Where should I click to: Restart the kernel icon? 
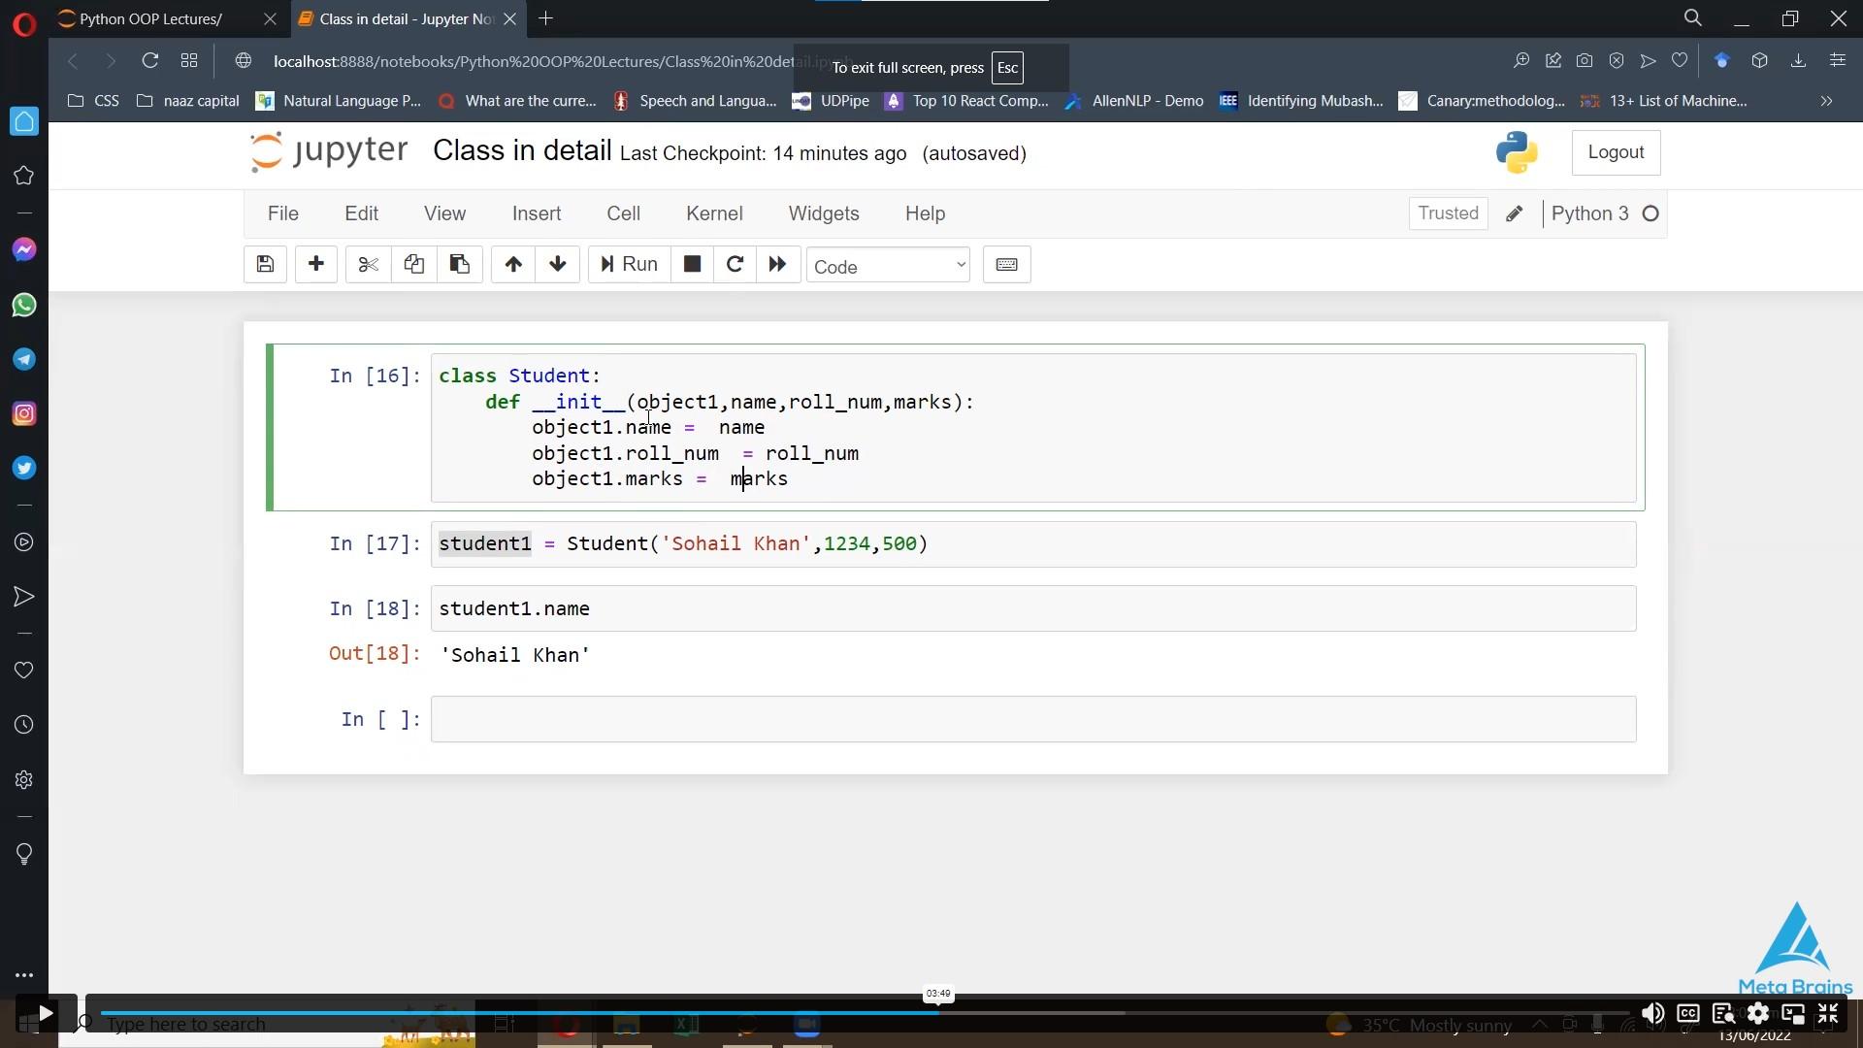coord(735,264)
